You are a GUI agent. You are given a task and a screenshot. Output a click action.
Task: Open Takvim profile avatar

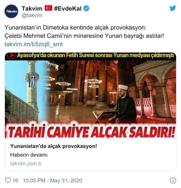click(x=11, y=11)
